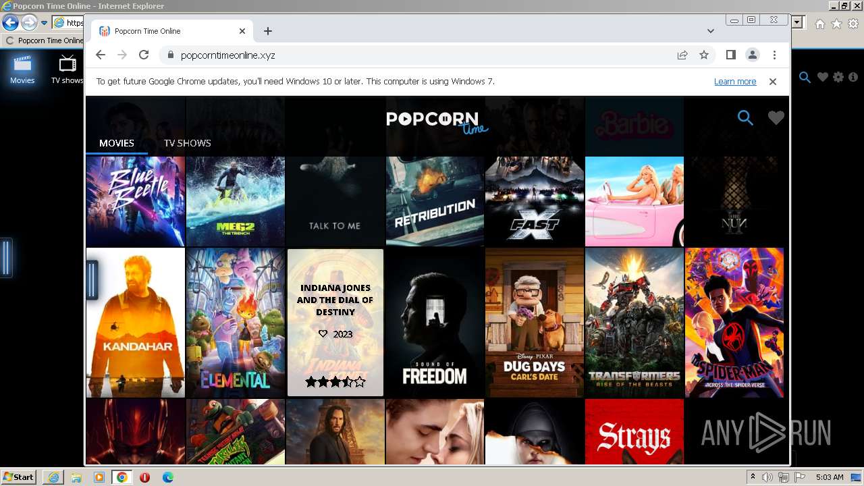This screenshot has height=486, width=864.
Task: Launch Internet Explorer from the taskbar
Action: (x=54, y=477)
